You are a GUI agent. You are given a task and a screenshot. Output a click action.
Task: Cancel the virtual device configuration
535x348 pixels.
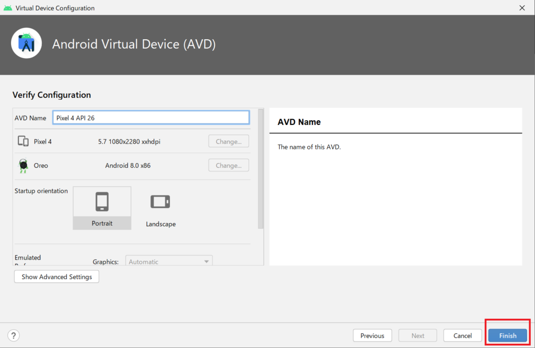[x=462, y=335]
